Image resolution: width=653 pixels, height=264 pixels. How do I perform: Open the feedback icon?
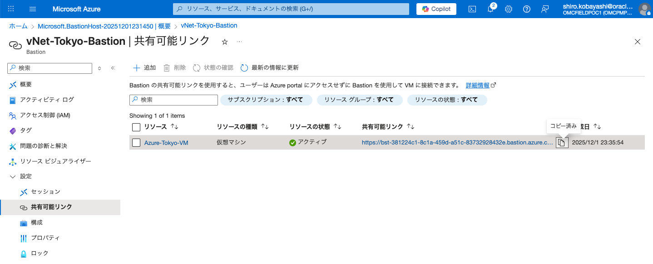(544, 9)
